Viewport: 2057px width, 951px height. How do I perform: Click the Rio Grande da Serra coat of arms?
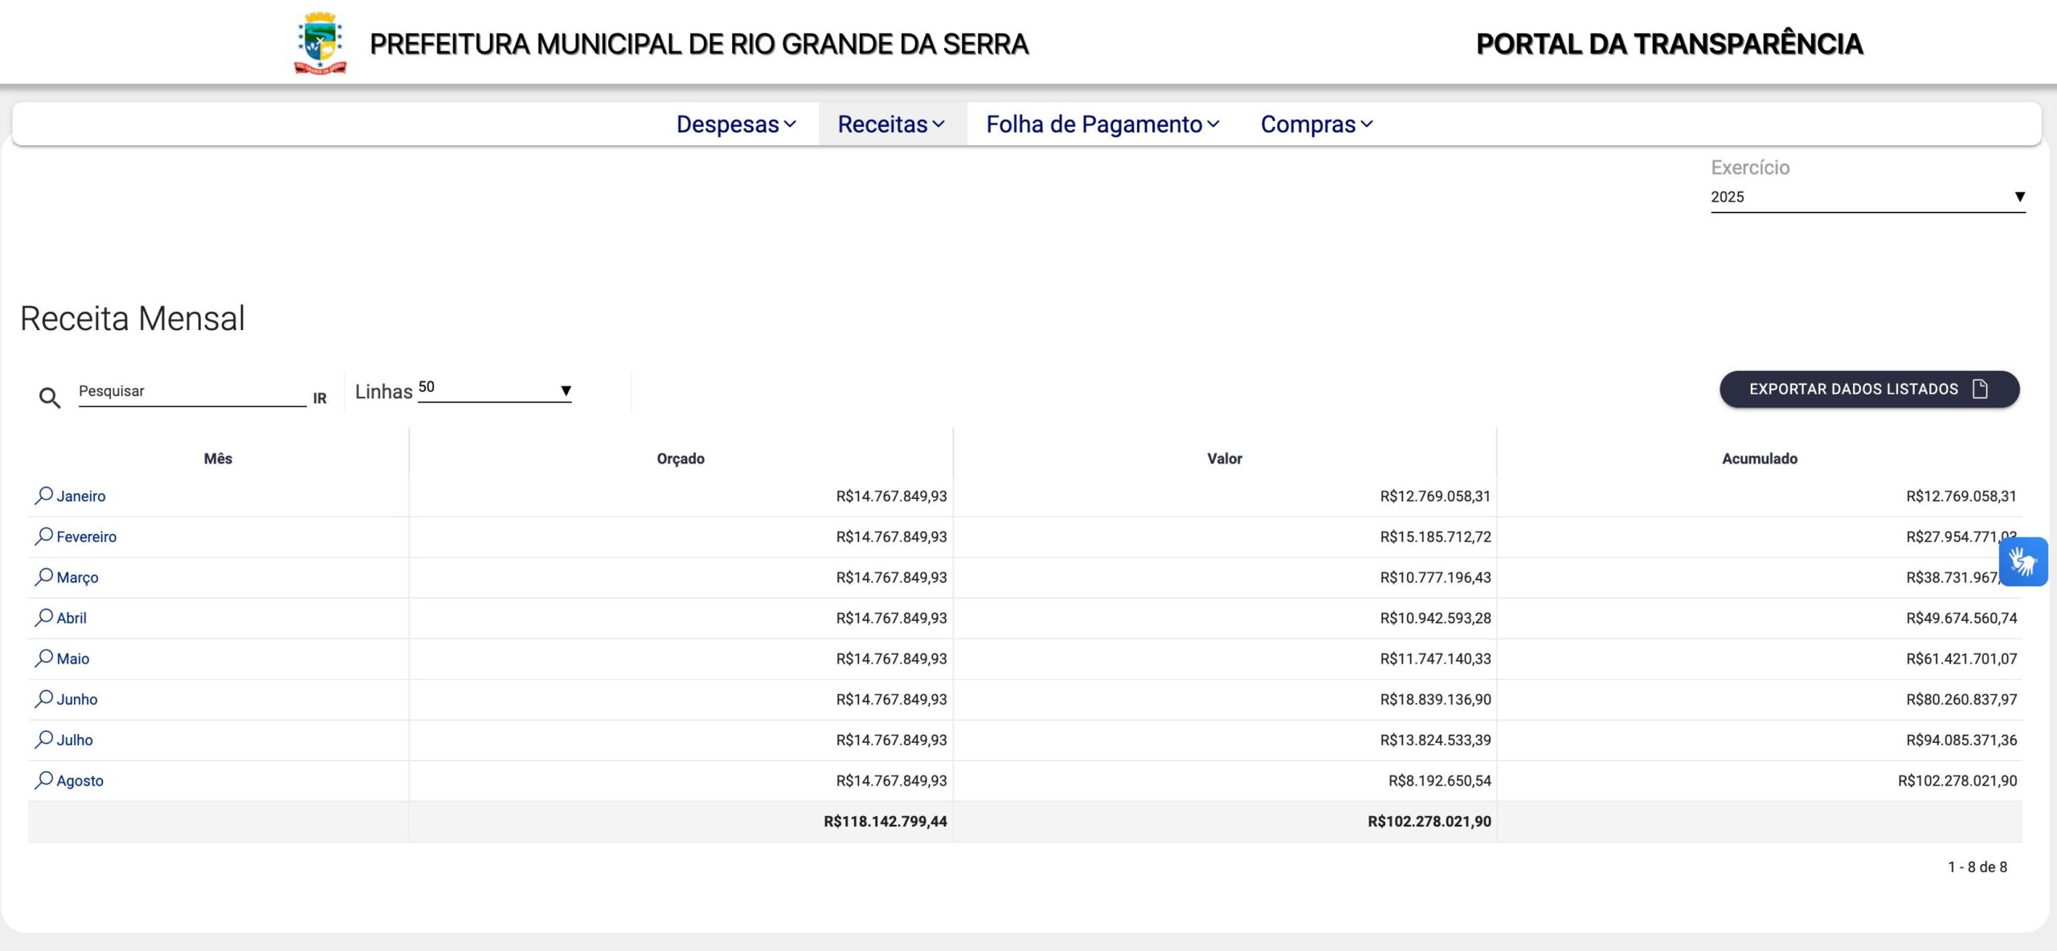pyautogui.click(x=321, y=42)
